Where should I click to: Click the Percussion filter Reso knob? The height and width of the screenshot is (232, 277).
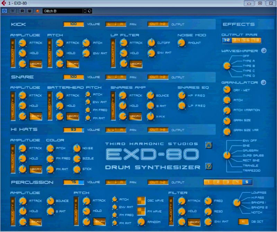pyautogui.click(x=208, y=211)
